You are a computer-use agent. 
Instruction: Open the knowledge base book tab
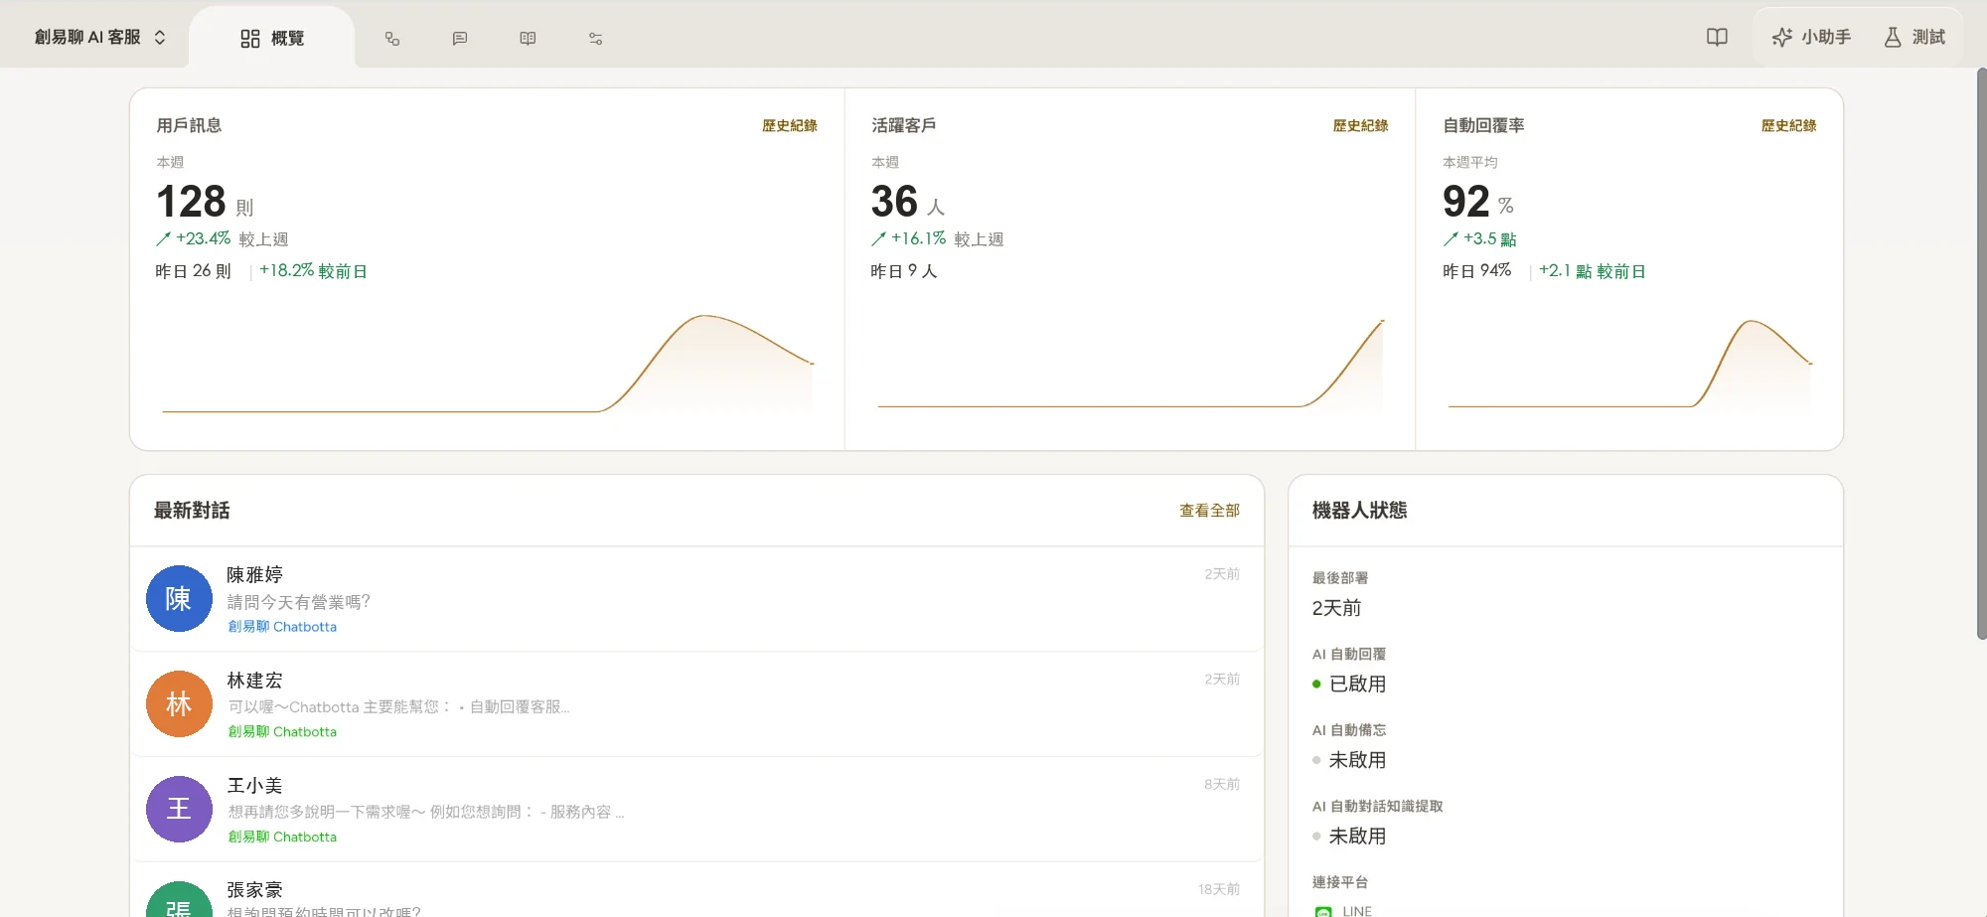pos(528,39)
